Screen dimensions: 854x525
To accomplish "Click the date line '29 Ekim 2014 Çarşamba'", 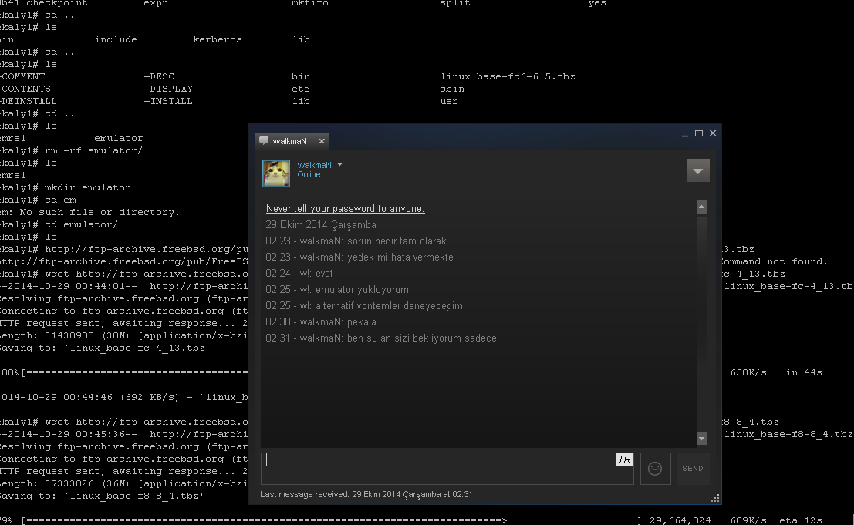I will point(321,224).
